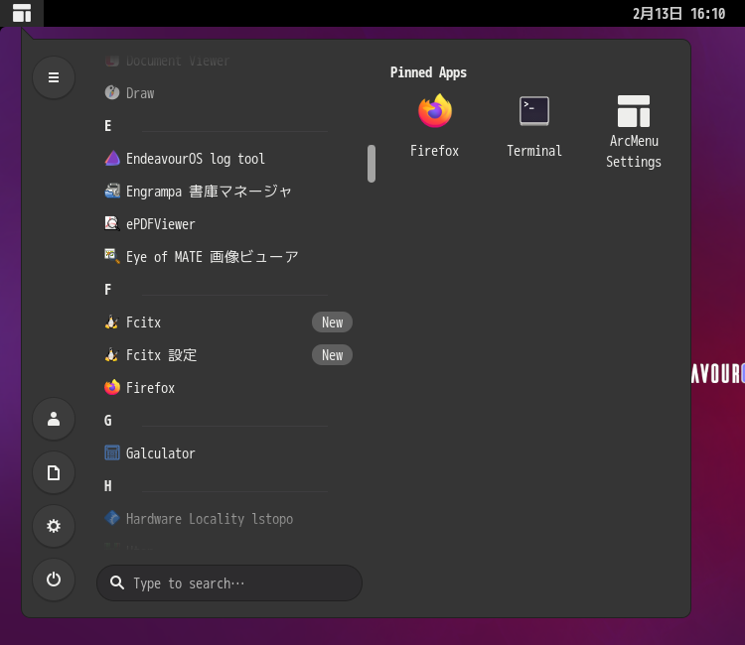Click the Engrampa archive manager icon
This screenshot has height=645, width=745.
112,191
